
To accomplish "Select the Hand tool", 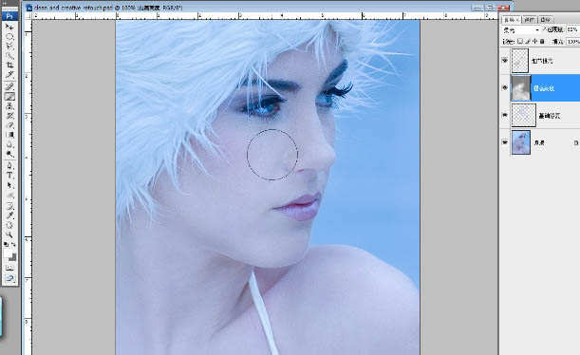I will [9, 225].
